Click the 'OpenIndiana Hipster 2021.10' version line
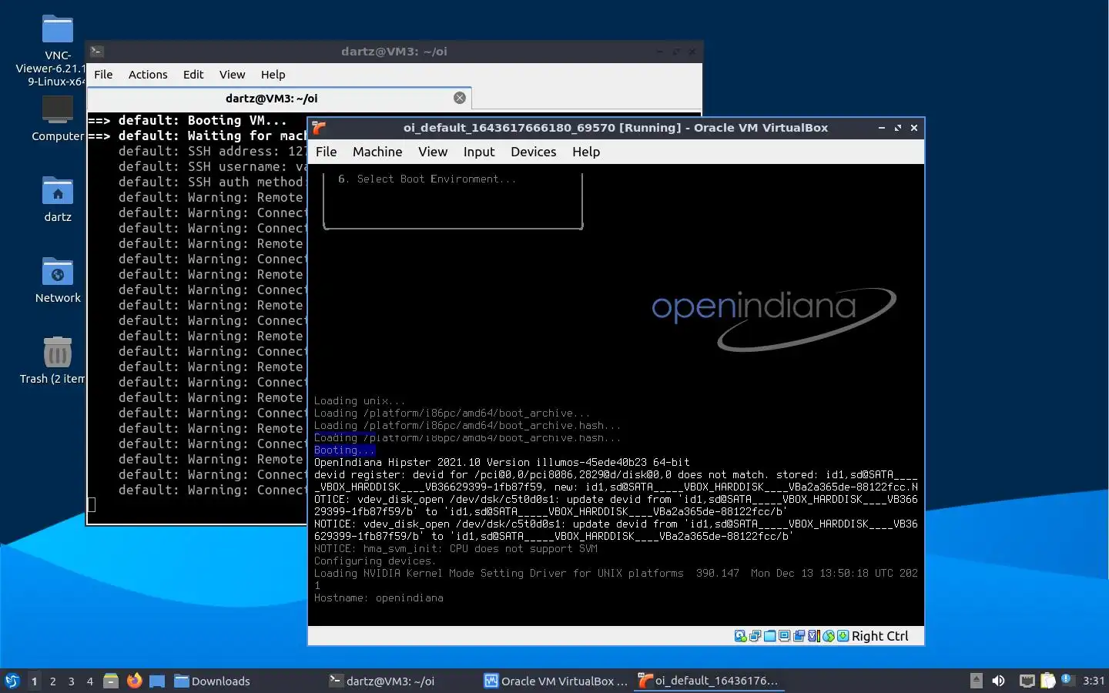 click(501, 462)
